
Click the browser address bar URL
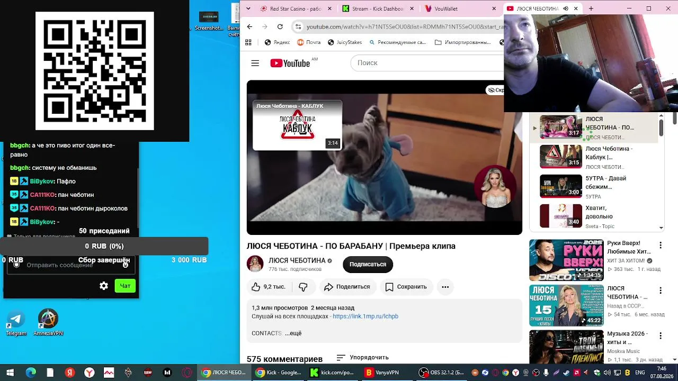405,26
